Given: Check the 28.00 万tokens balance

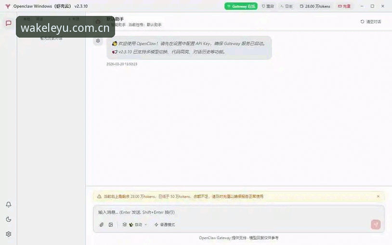Looking at the screenshot, I should (x=315, y=6).
